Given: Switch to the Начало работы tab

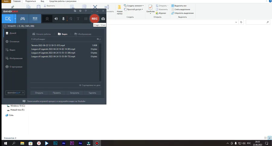Looking at the screenshot, I should coord(42,34).
